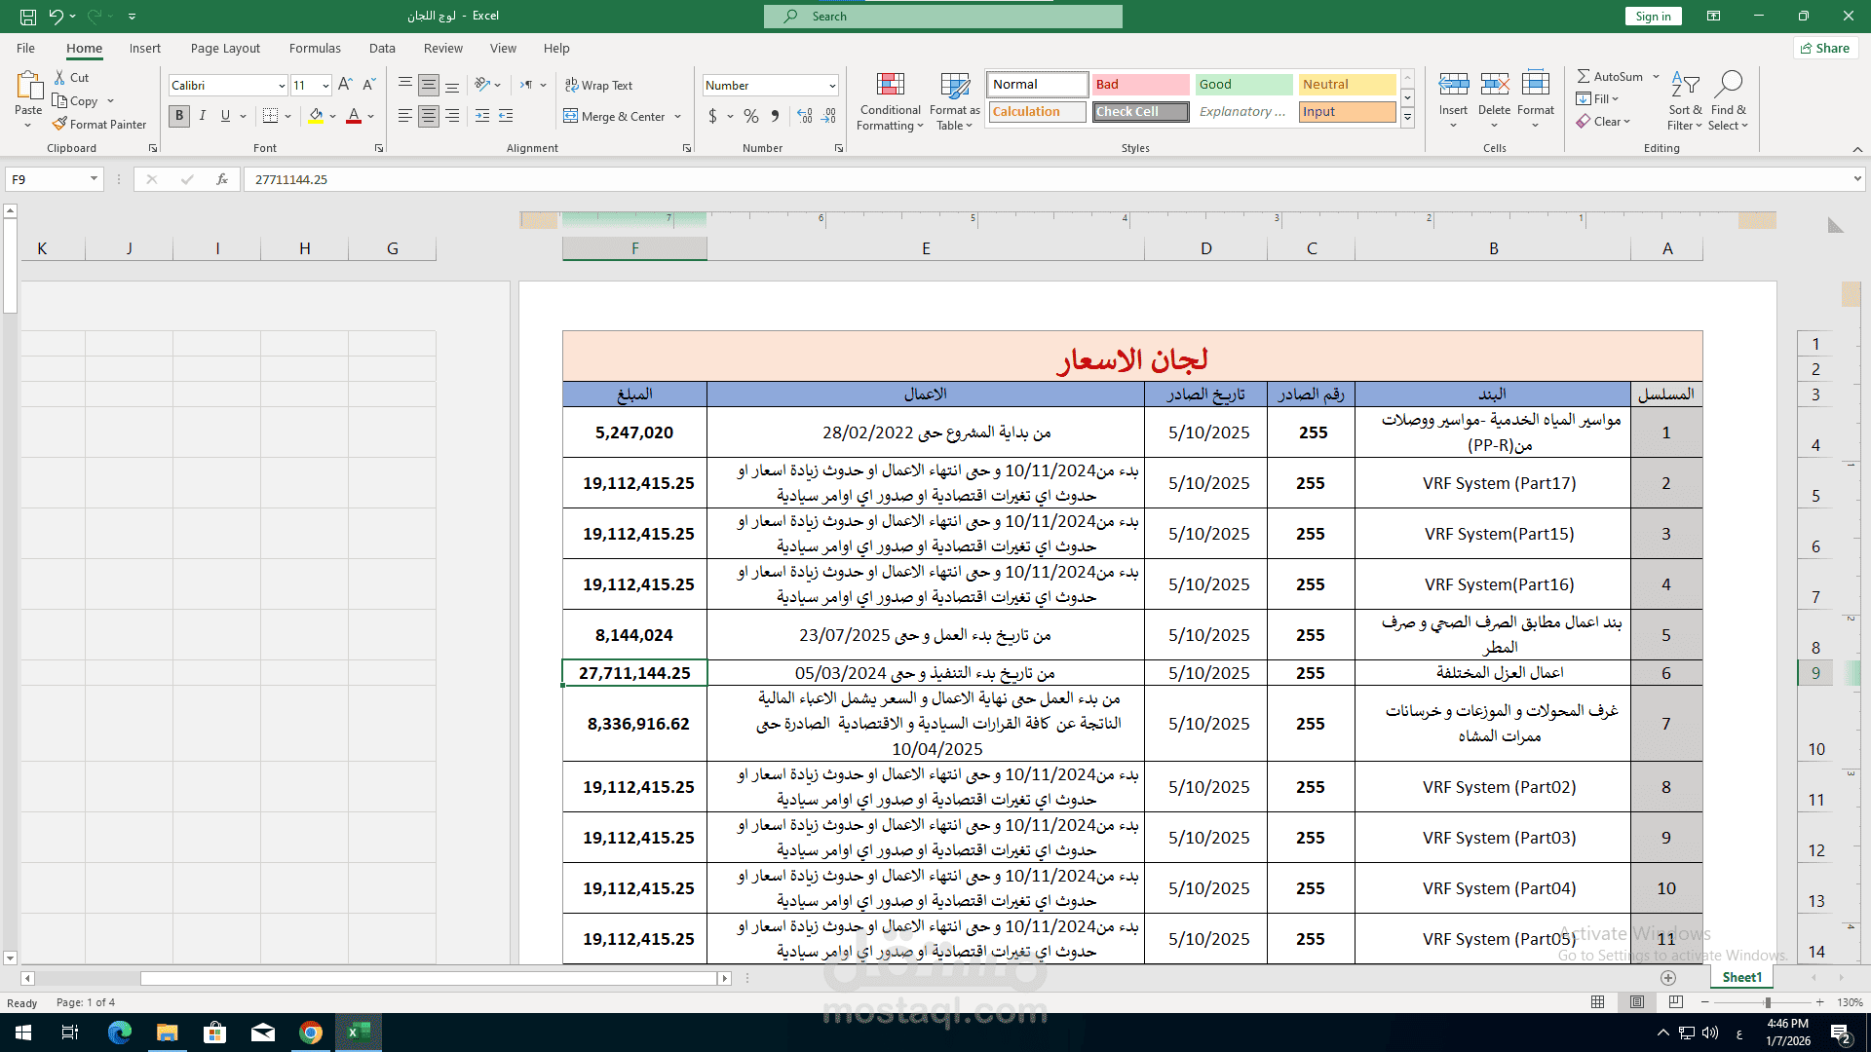This screenshot has height=1052, width=1871.
Task: Open Format as Table gallery
Action: 955,101
